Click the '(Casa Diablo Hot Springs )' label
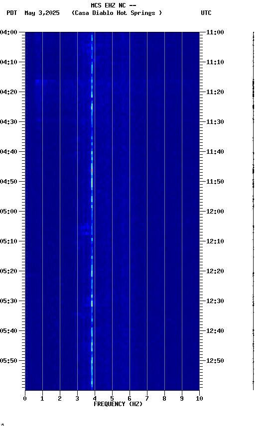This screenshot has height=430, width=275. pos(117,13)
